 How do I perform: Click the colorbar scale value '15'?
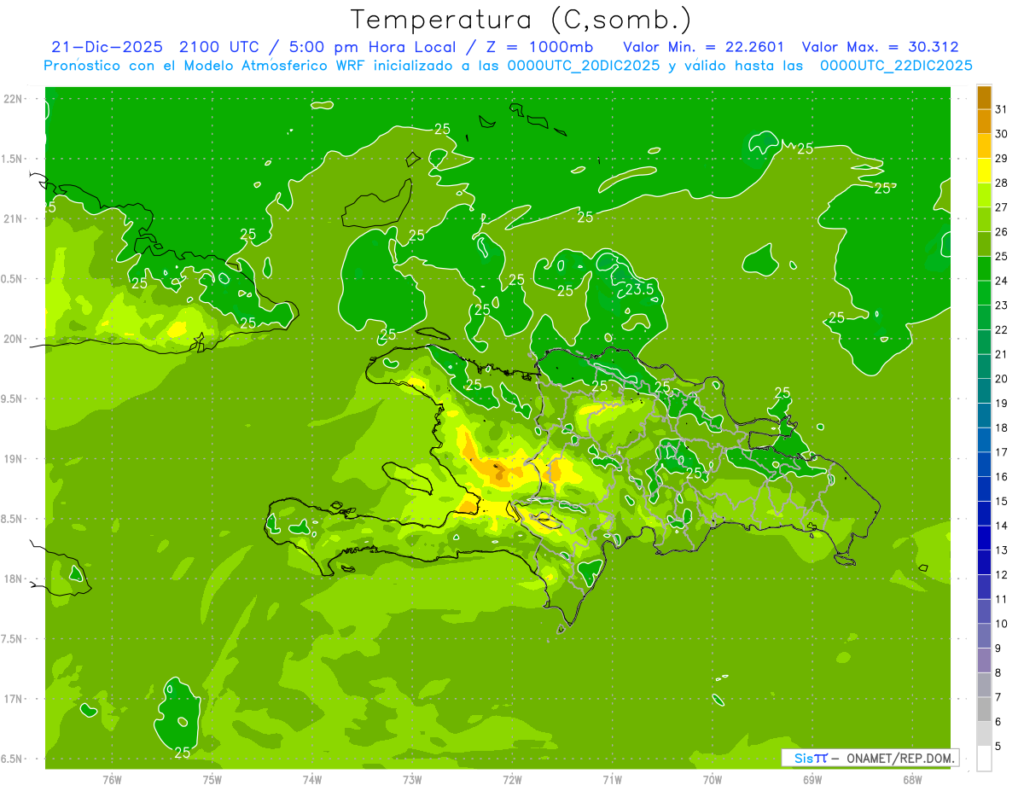click(x=1002, y=501)
